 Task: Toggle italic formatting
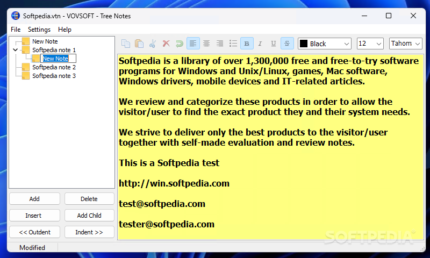point(260,44)
